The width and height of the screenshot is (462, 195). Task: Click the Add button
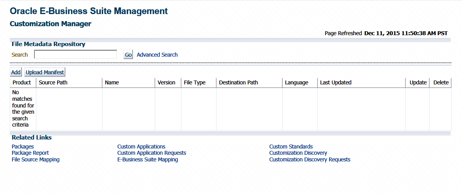tap(16, 72)
